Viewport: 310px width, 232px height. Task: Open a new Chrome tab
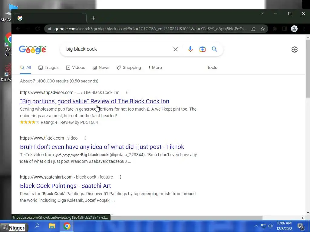click(93, 18)
